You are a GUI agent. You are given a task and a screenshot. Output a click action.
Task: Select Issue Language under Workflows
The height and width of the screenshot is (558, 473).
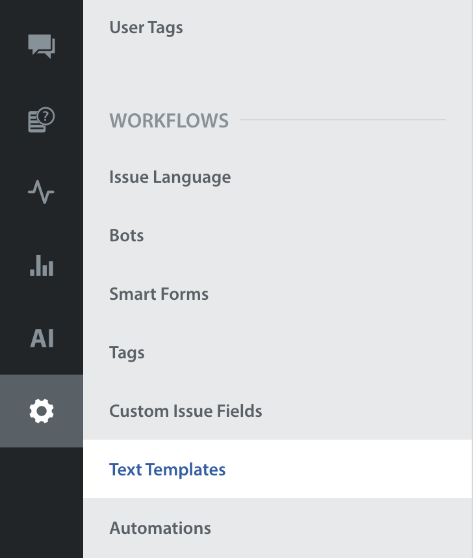tap(170, 178)
